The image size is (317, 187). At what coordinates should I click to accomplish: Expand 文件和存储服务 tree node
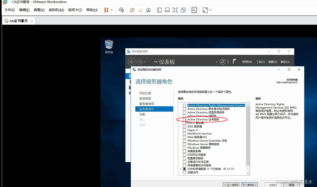point(180,169)
